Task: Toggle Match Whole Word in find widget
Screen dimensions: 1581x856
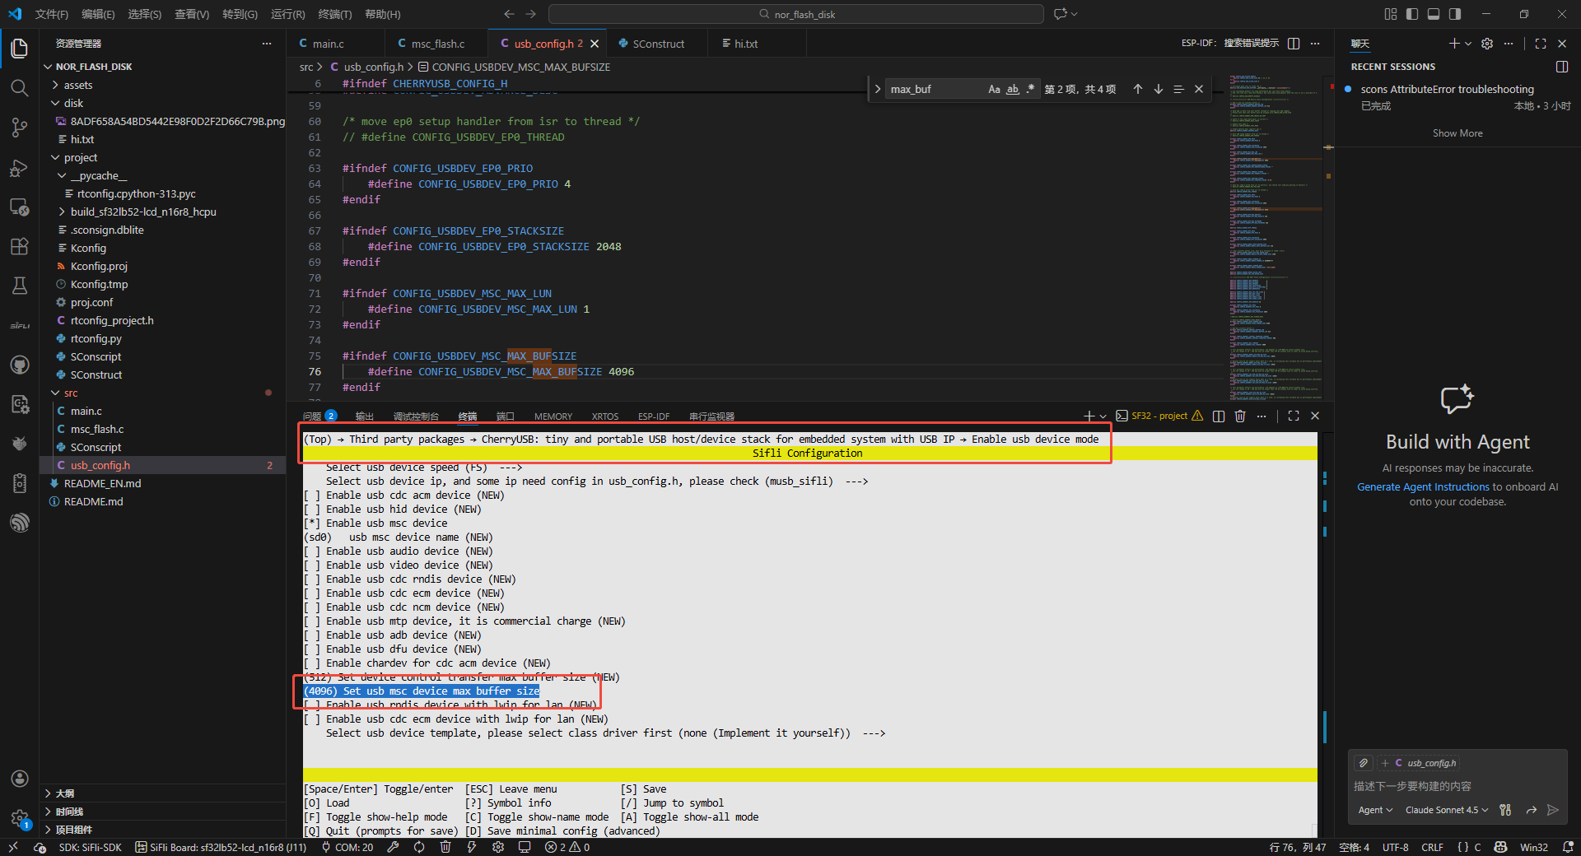Action: tap(1012, 89)
